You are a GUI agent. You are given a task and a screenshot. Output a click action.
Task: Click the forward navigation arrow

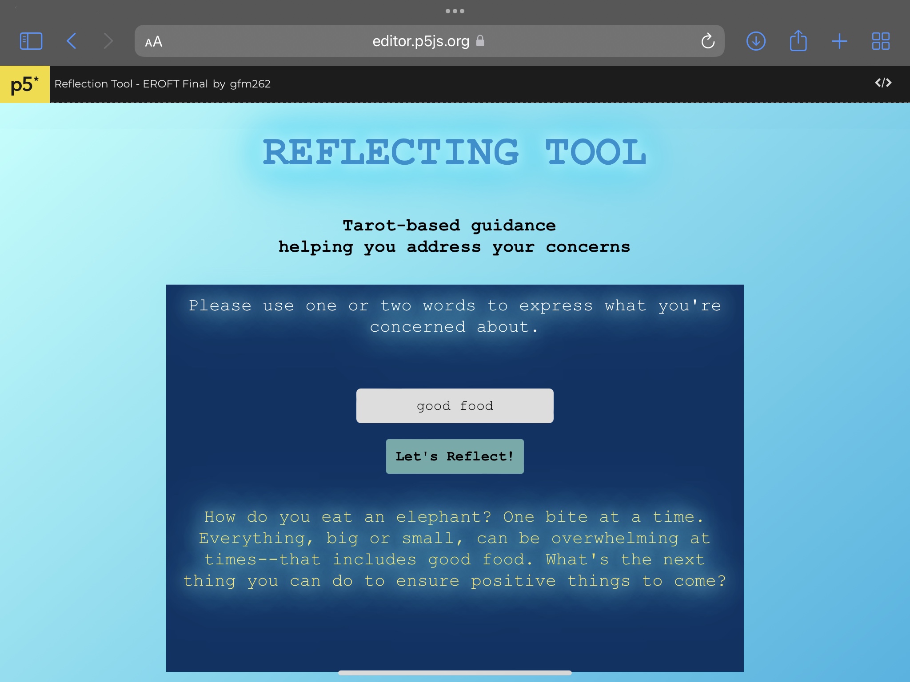pyautogui.click(x=108, y=41)
